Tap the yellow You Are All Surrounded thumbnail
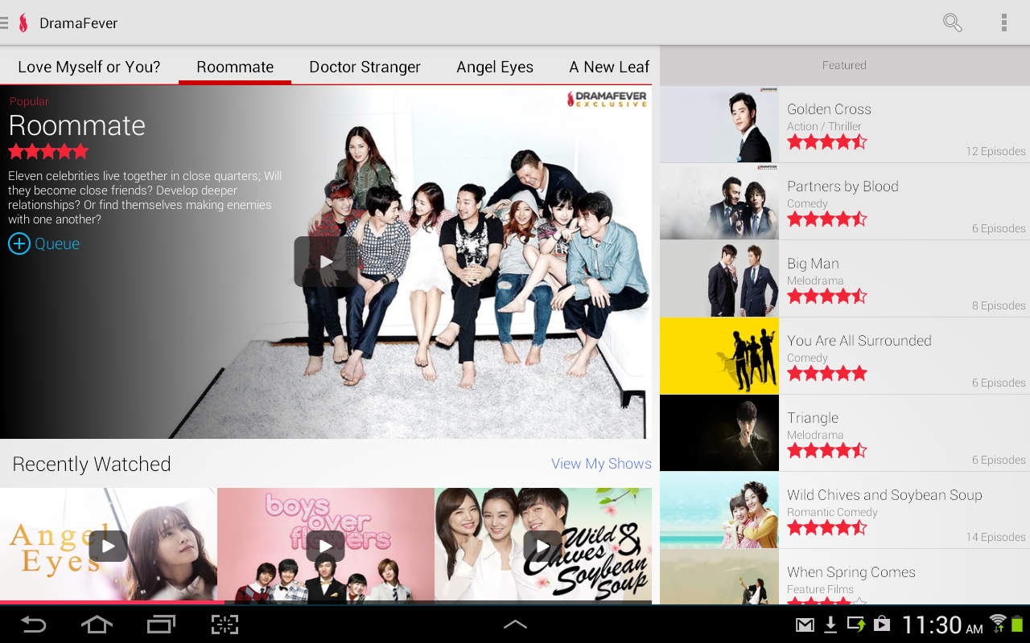 pos(719,356)
